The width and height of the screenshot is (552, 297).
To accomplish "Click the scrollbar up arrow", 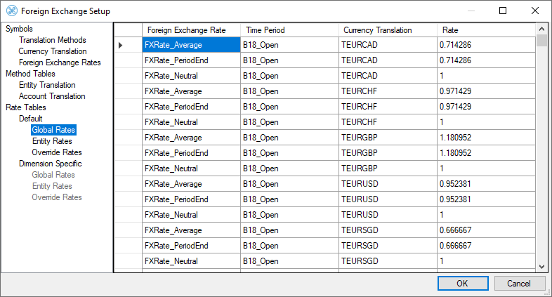I will pos(541,29).
